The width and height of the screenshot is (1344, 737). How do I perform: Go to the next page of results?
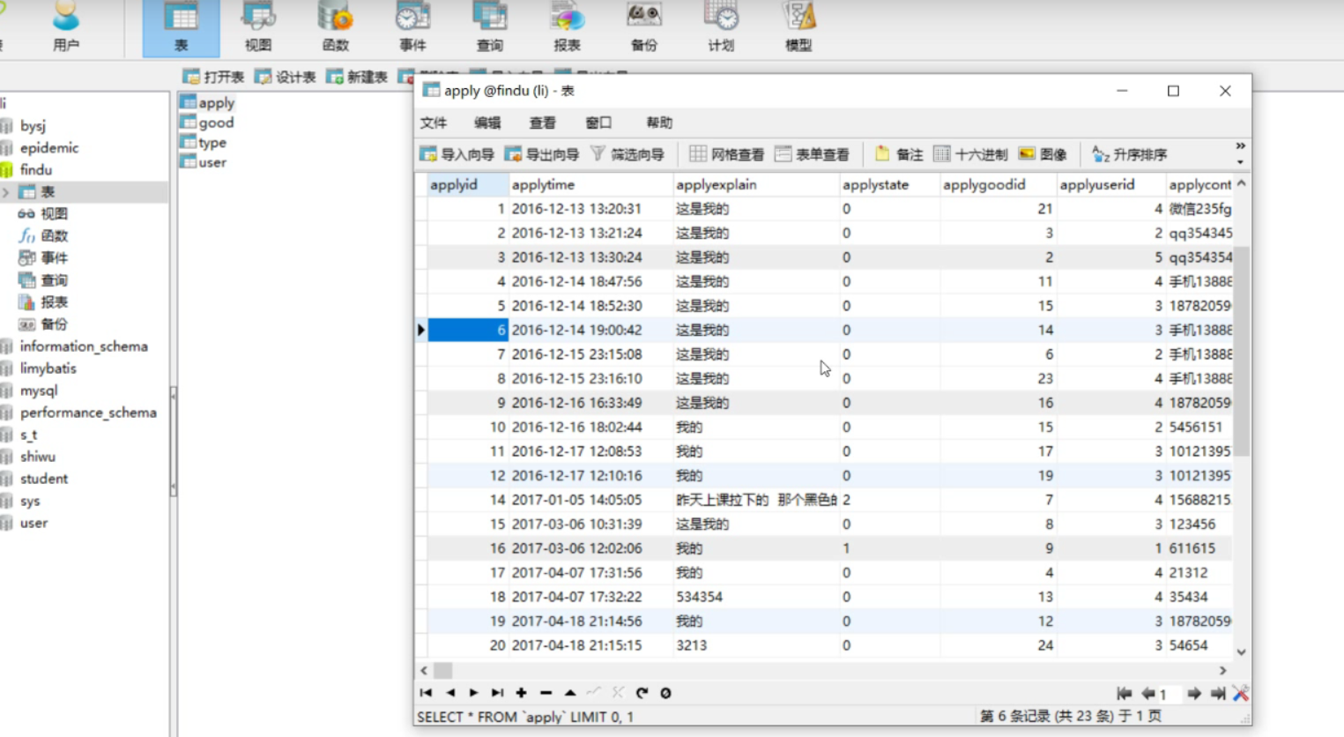coord(1194,694)
